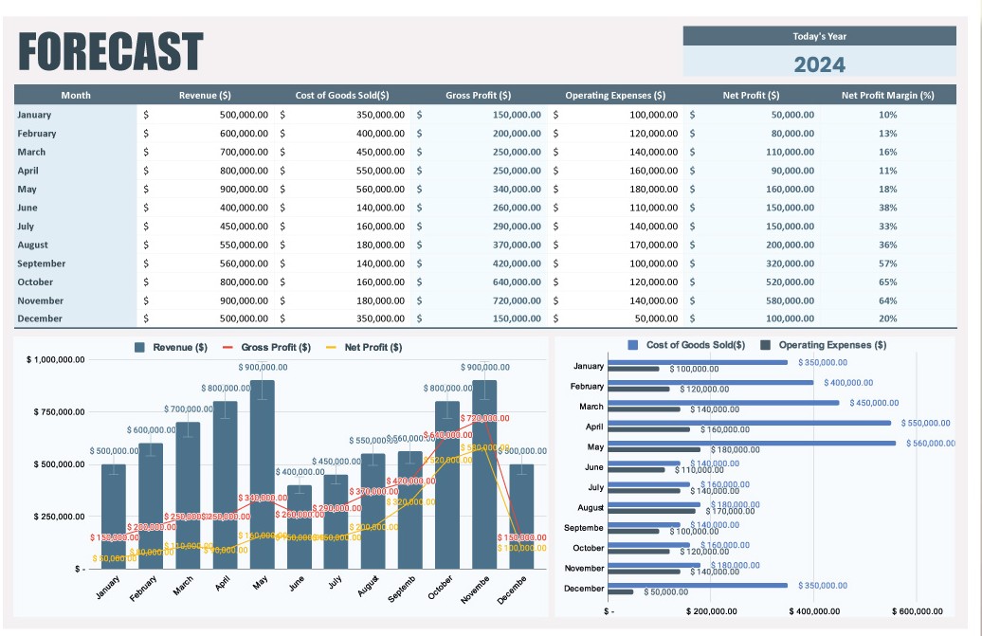Click the June revenue bar in chart
Screen dimensions: 982x636
300,527
